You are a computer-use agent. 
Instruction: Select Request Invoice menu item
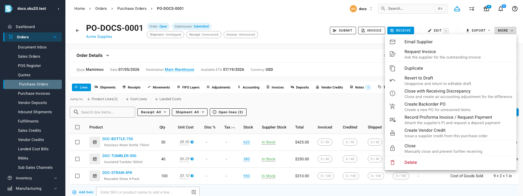pyautogui.click(x=451, y=54)
